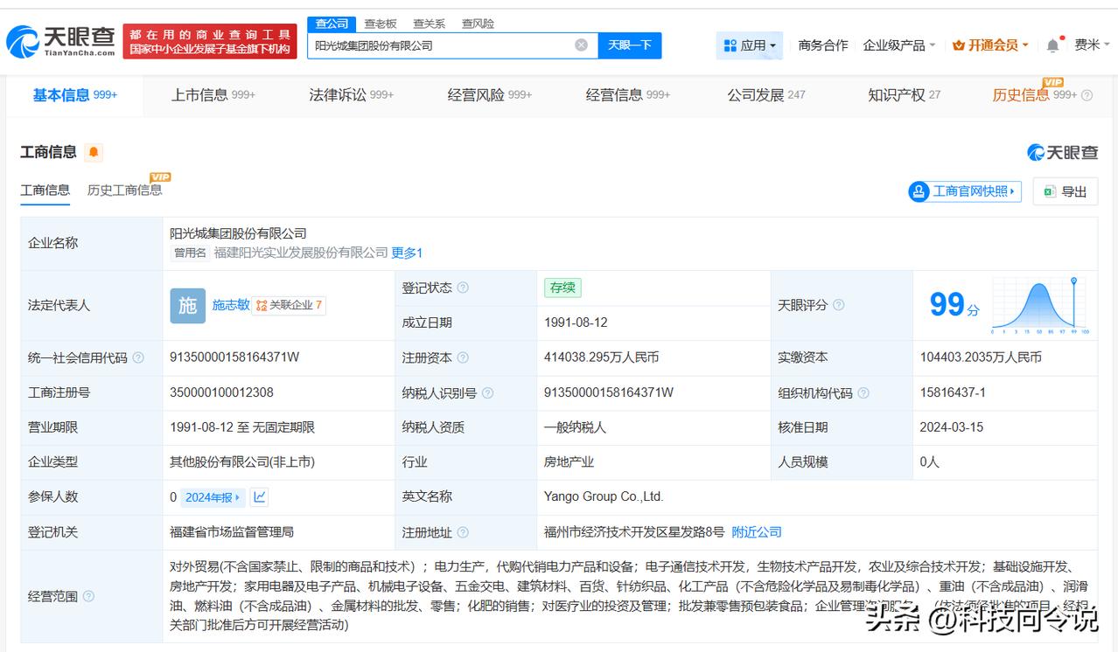This screenshot has width=1118, height=652.
Task: Open the 费米 user account dropdown
Action: pyautogui.click(x=1092, y=45)
